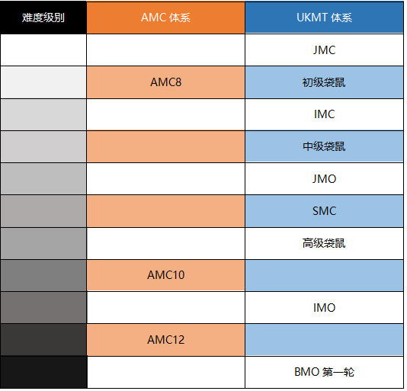Select the 高级袋鼠 cell
Screen dimensions: 407x391
[325, 244]
